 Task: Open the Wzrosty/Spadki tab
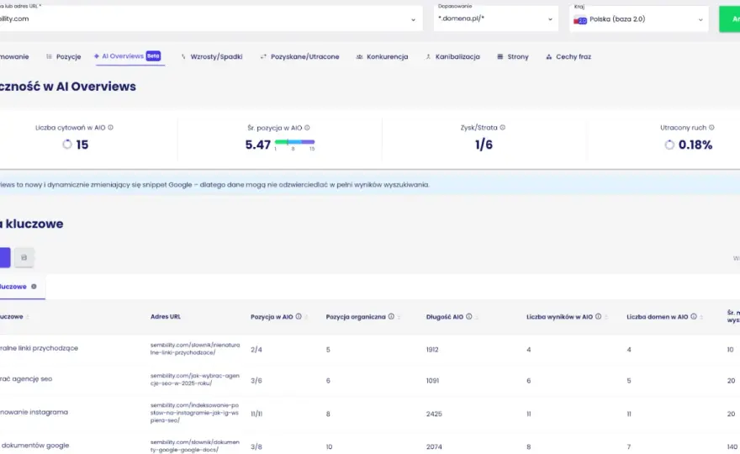coord(211,56)
